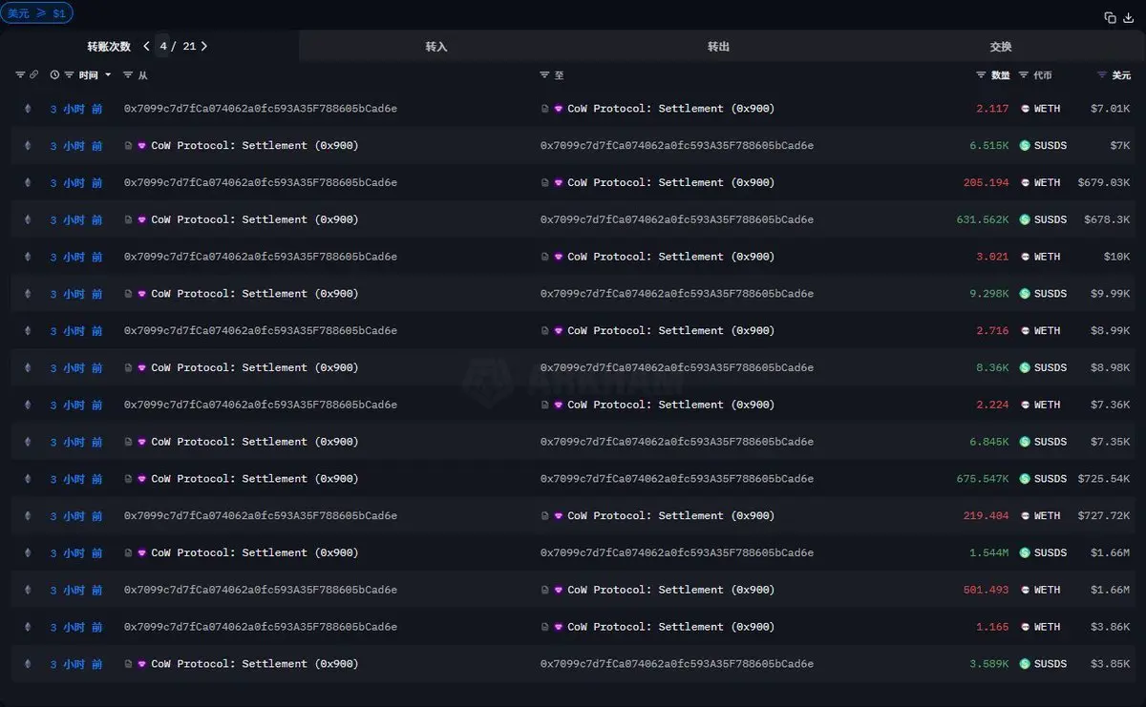The image size is (1146, 707).
Task: Click the 美元 ≥ $1 filter chip
Action: coord(36,13)
